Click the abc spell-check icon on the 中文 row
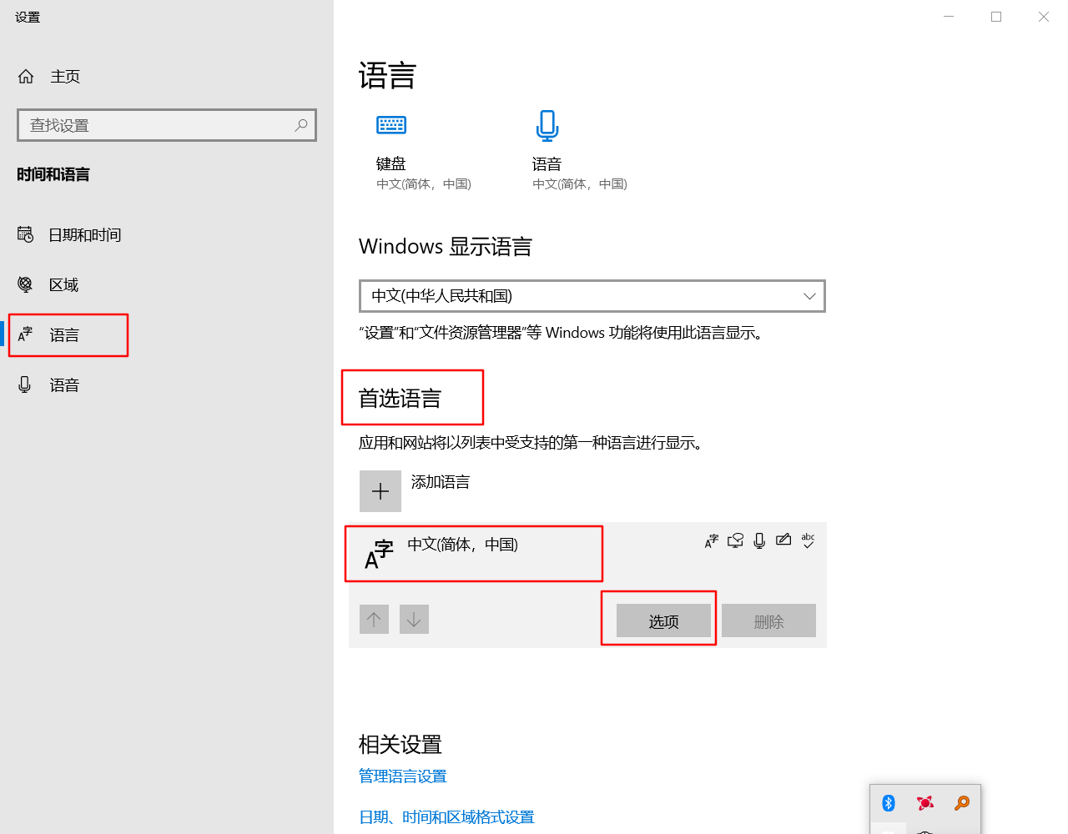 [x=808, y=540]
